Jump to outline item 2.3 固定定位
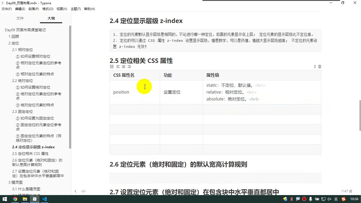Image resolution: width=361 pixels, height=203 pixels. click(x=22, y=112)
